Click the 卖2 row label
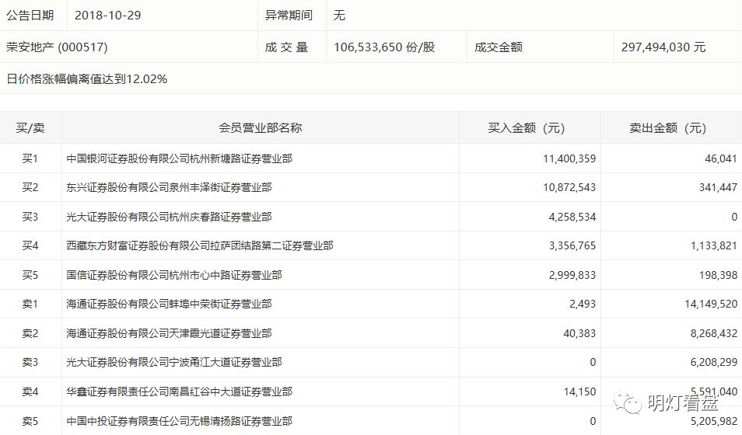The width and height of the screenshot is (742, 435). pos(30,333)
